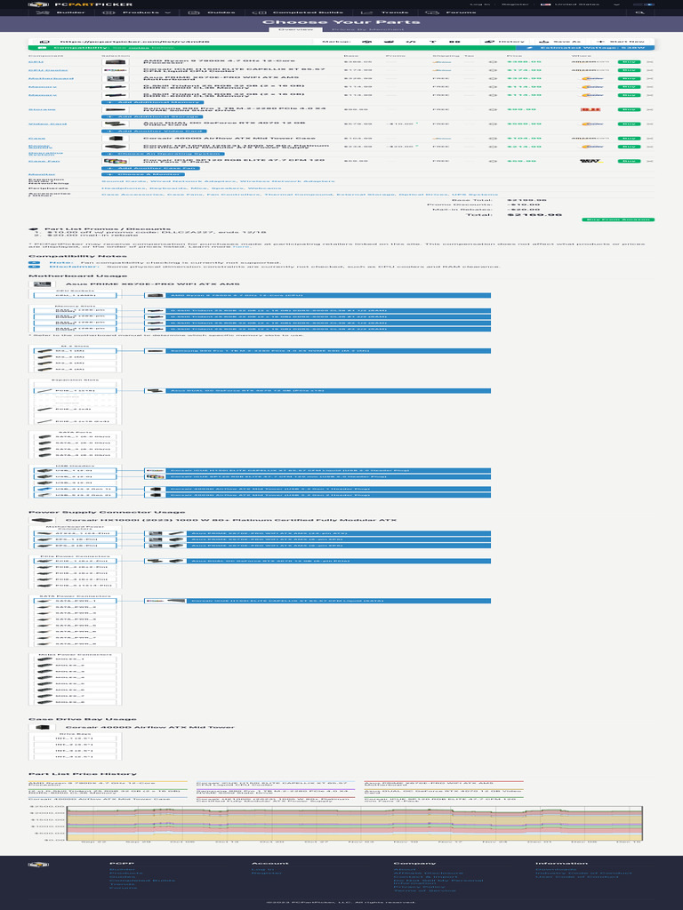Open Corsair 4000D Airflow ATX Mid Tower link
Screen dimensions: 683x910
point(229,138)
